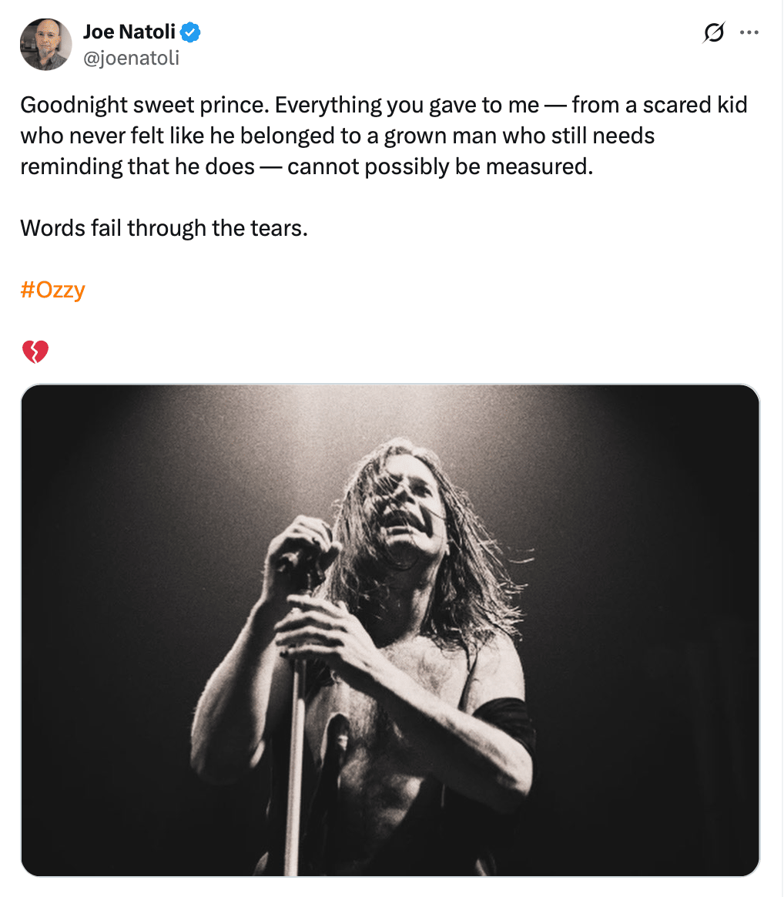Open Joe Natoli's profile avatar
Image resolution: width=784 pixels, height=897 pixels.
(x=45, y=45)
